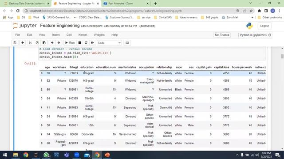
Task: Open the Kernel menu
Action: tap(83, 35)
